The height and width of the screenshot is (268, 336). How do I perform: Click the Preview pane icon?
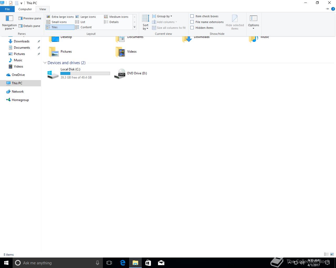[x=20, y=18]
